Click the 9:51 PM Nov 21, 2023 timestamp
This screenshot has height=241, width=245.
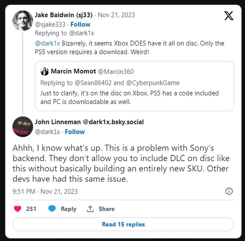[x=45, y=191]
